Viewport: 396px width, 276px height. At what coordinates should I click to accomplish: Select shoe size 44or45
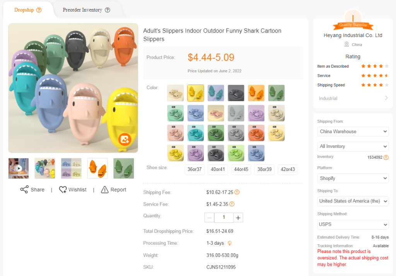(241, 169)
